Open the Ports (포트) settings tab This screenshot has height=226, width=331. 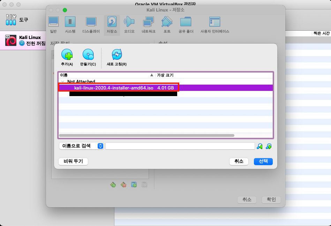[167, 25]
